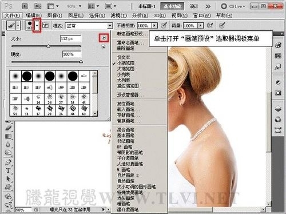The height and width of the screenshot is (214, 286).
Task: Choose 删除画笔 from the menu
Action: tap(126, 49)
